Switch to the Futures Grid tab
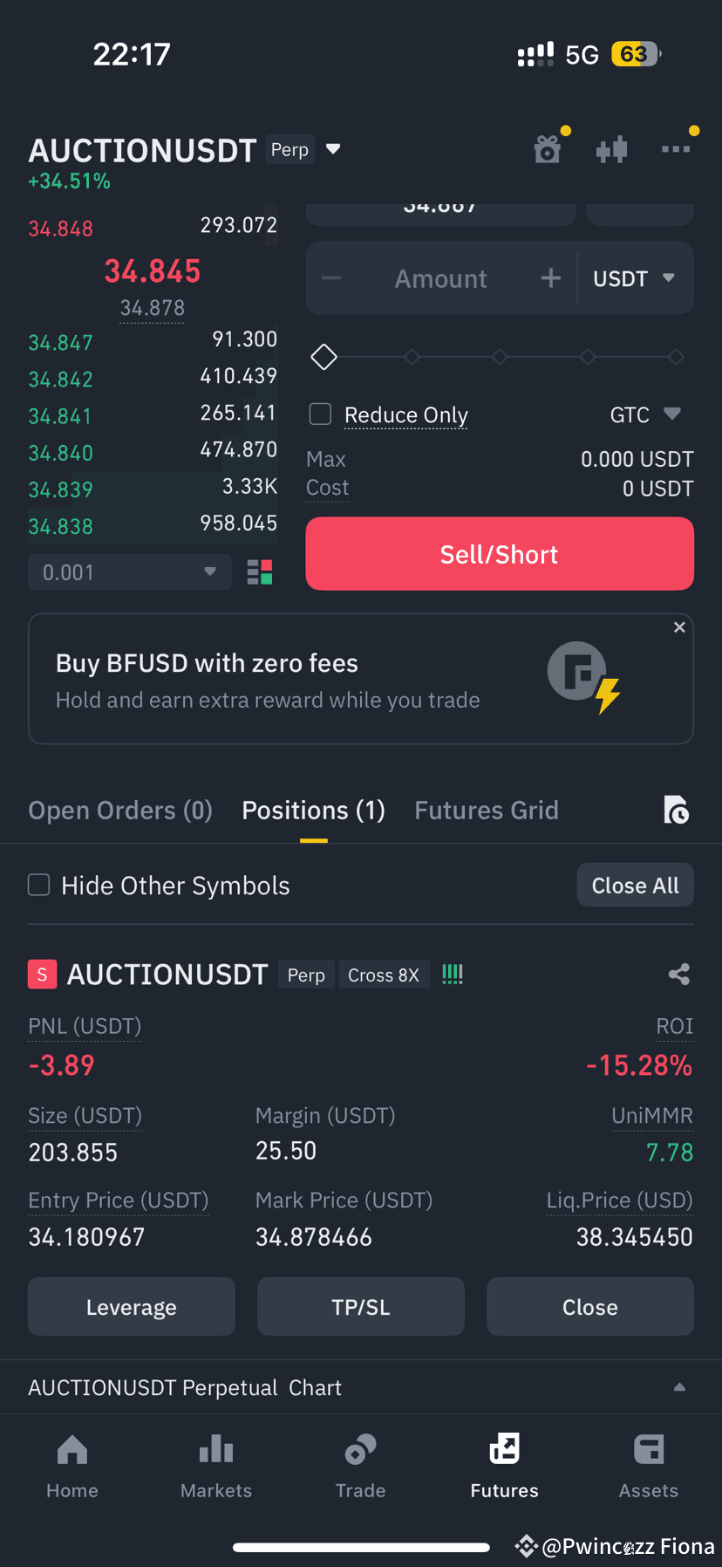Screen dimensions: 722x1567 pos(487,811)
